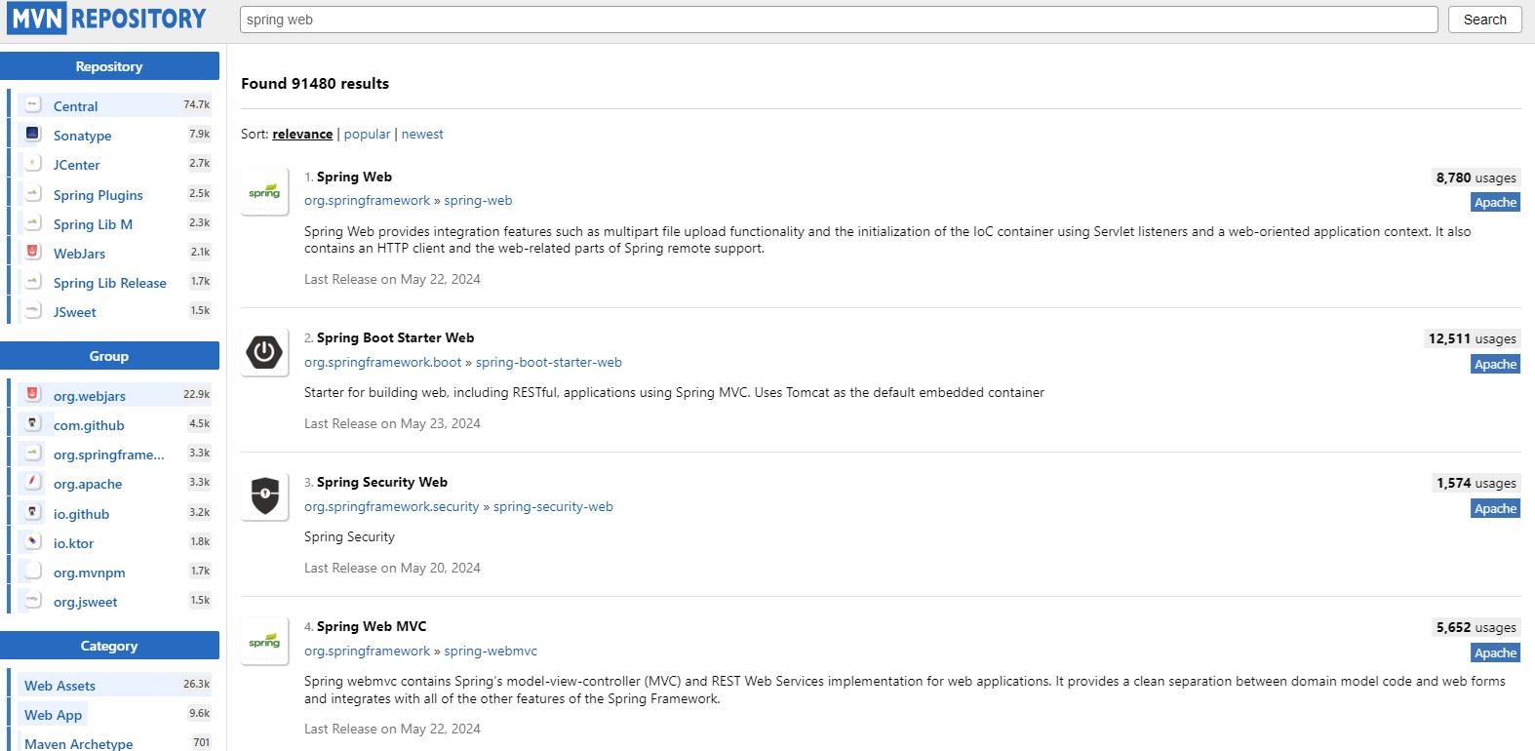The width and height of the screenshot is (1535, 751).
Task: Filter by Web Assets category
Action: coord(59,686)
